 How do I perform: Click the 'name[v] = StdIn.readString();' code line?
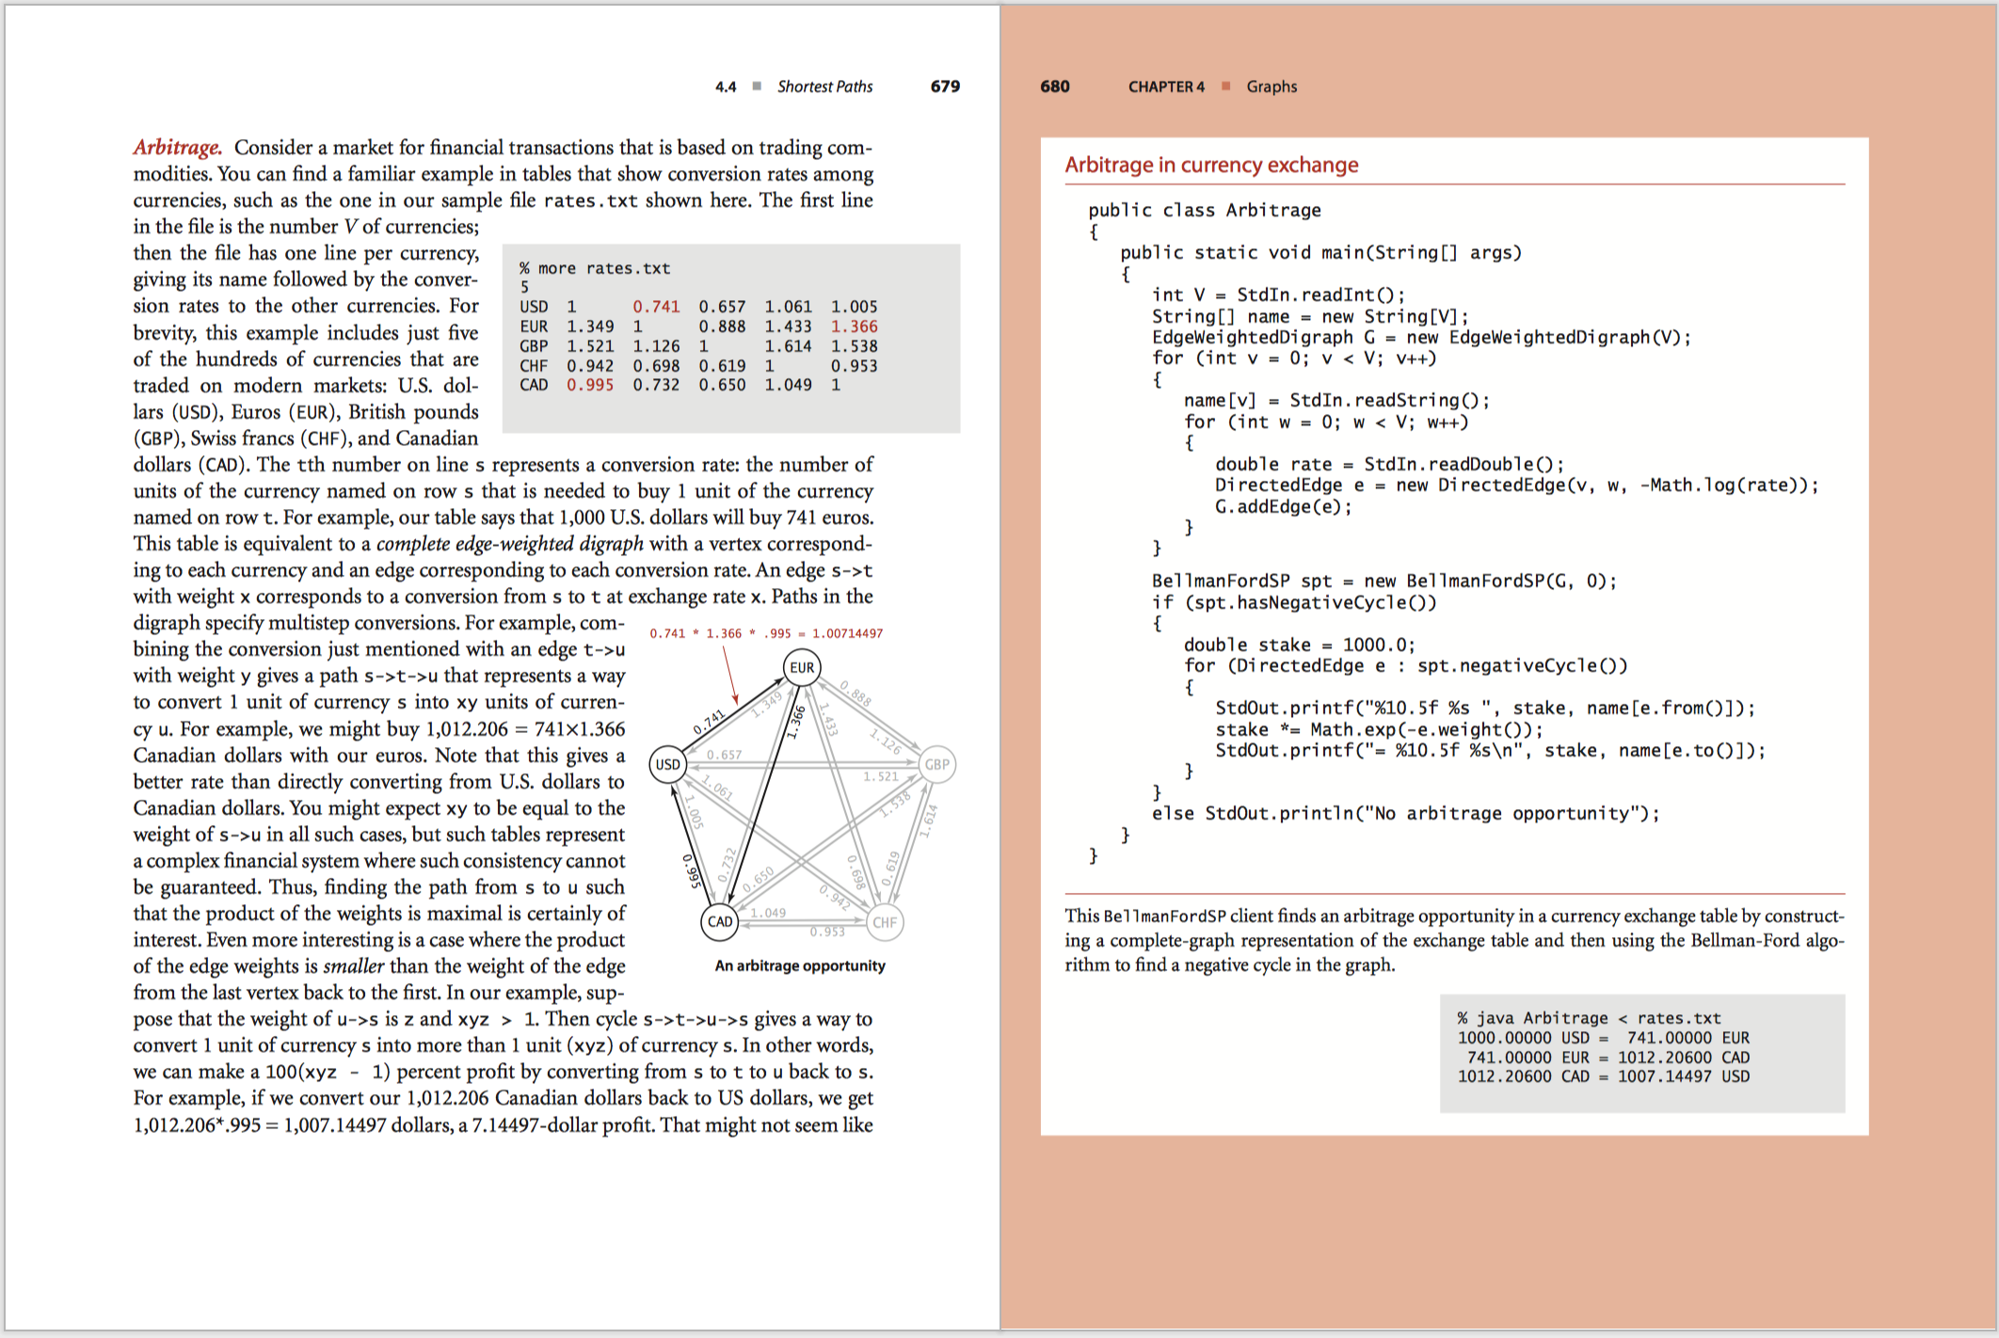pos(1336,400)
